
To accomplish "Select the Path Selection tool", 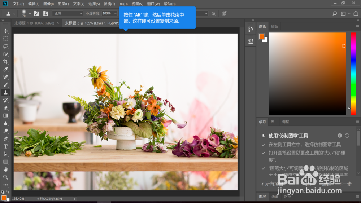I will tap(5, 154).
